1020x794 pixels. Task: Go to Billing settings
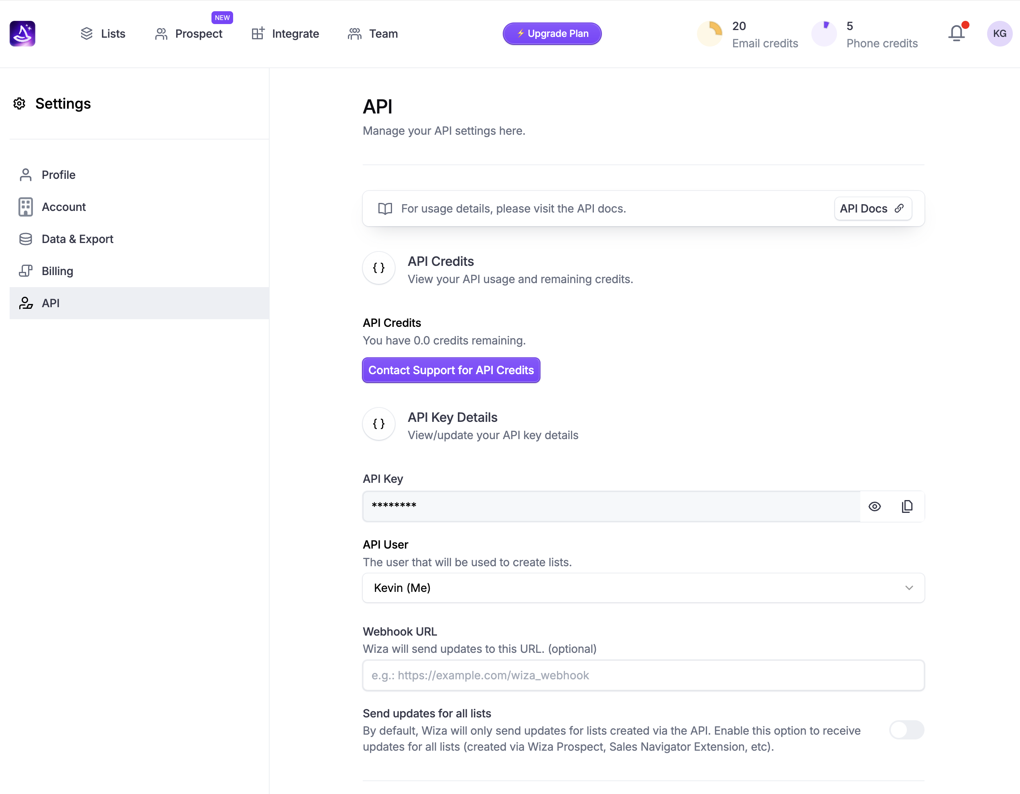(139, 271)
